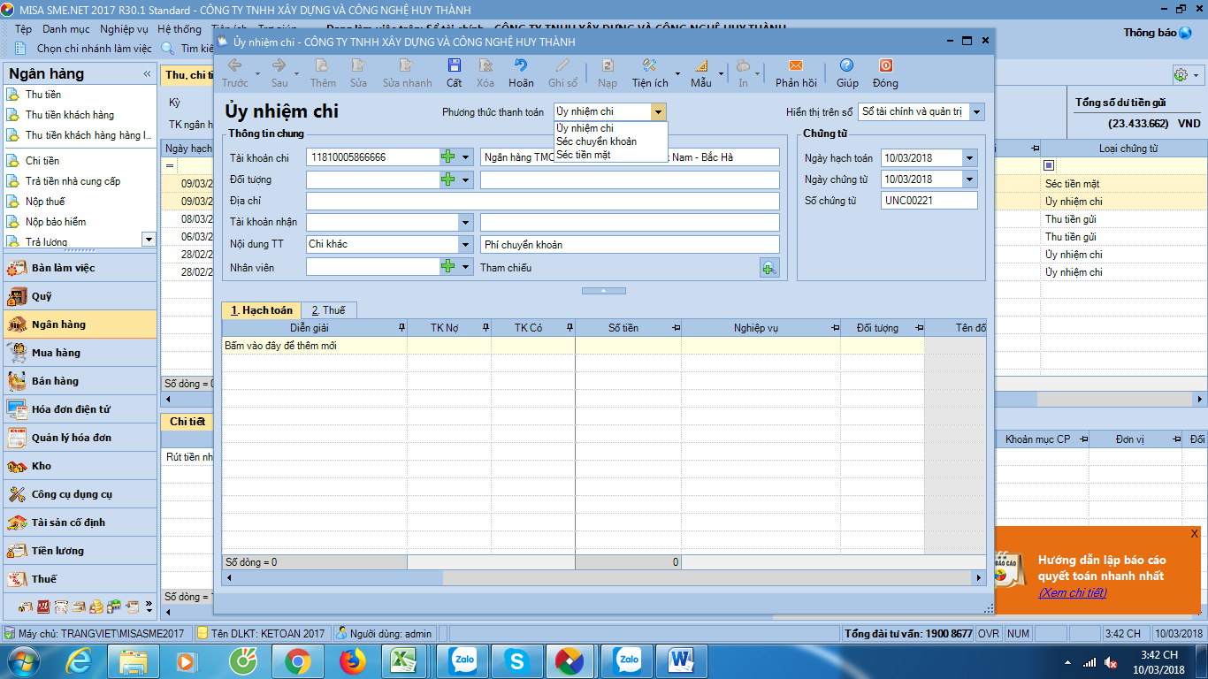Open Hiển thị trên sổ dropdown
The height and width of the screenshot is (679, 1208).
point(976,112)
